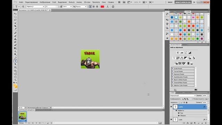Screen dimensions: 222x125
Task: Select the Hand tool
Action: click(x=15, y=77)
